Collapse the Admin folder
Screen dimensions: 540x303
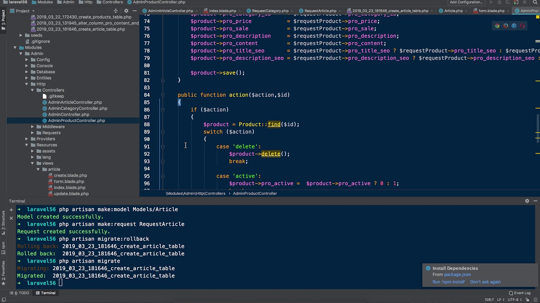click(x=21, y=53)
